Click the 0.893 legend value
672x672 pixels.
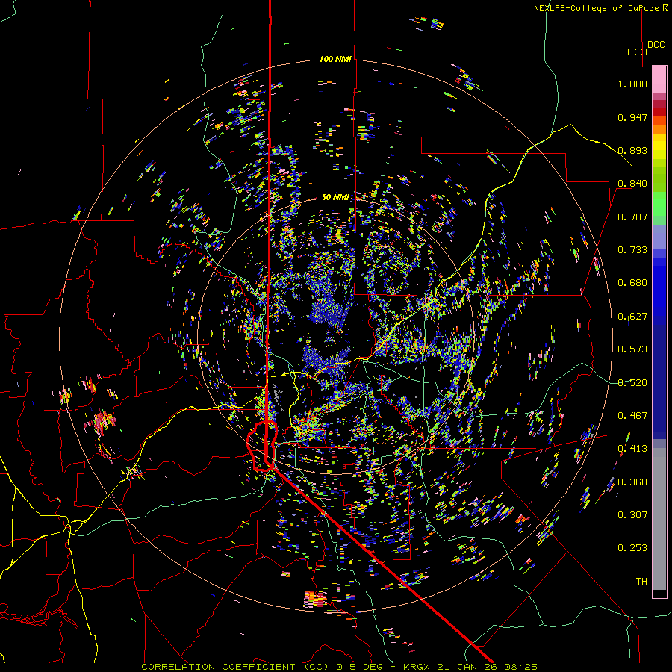coord(632,150)
